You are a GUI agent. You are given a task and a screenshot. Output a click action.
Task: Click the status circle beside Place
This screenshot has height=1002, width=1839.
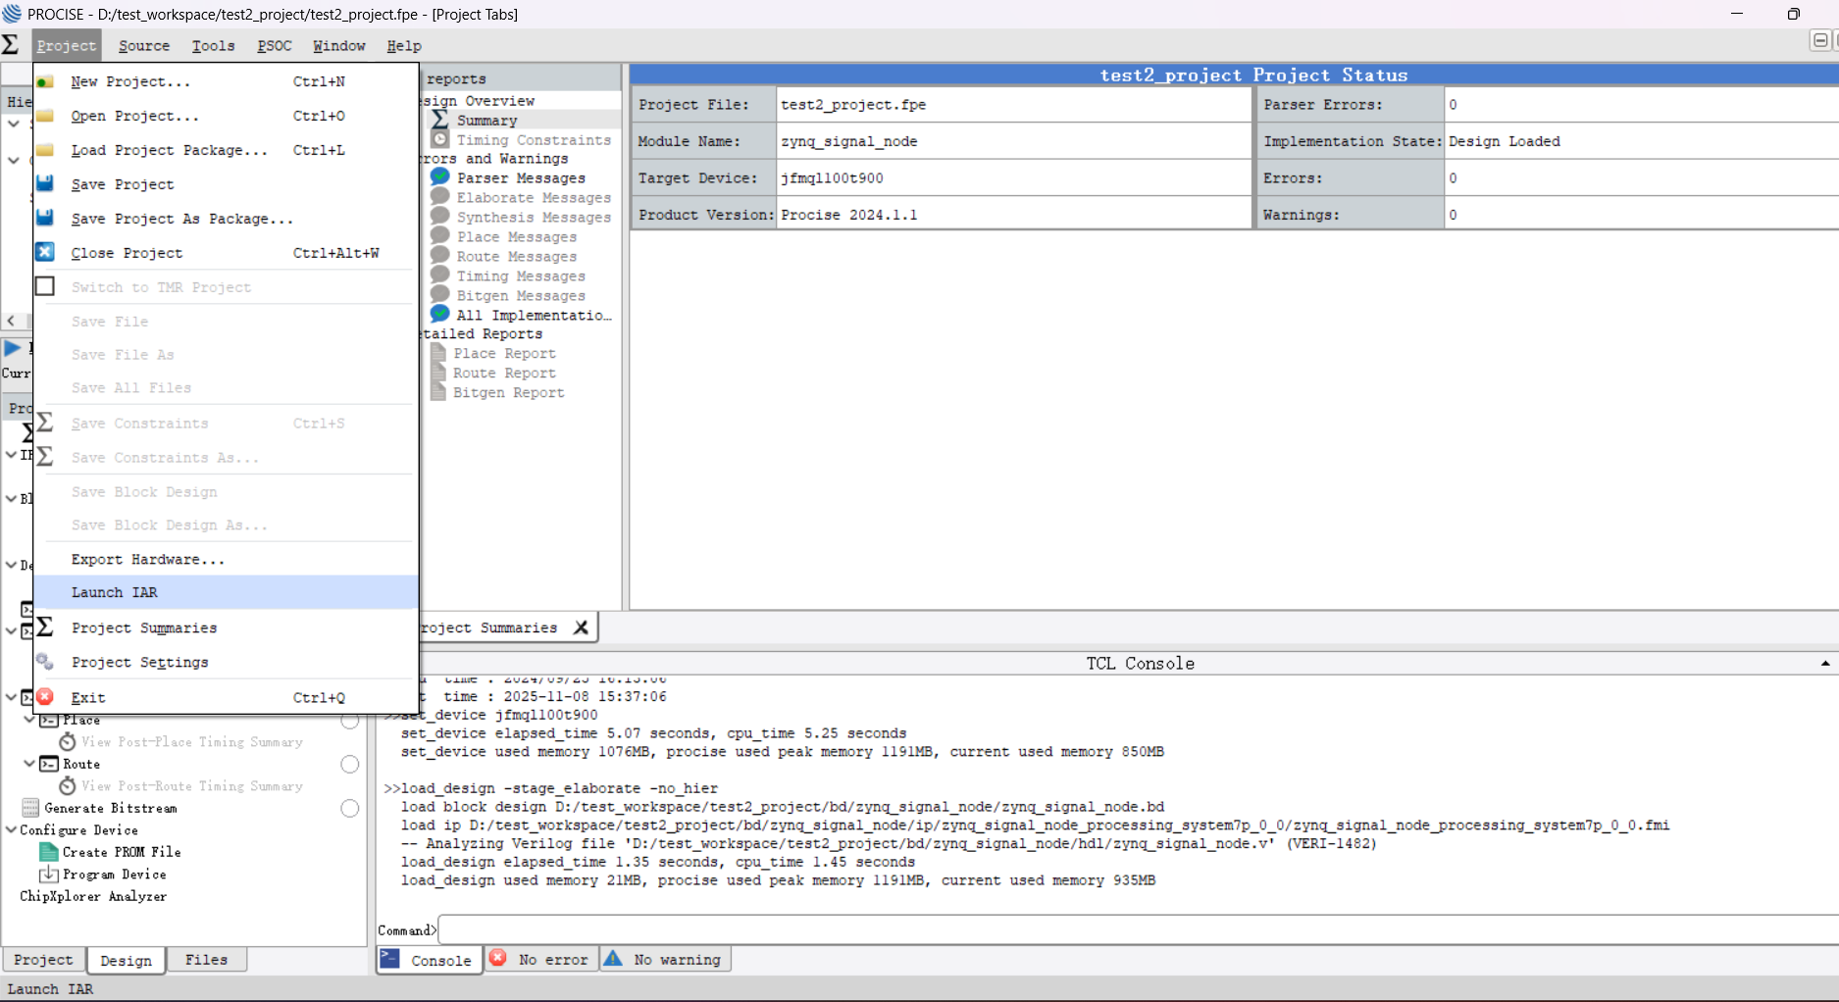tap(350, 721)
